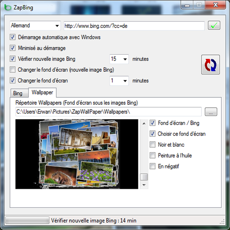The height and width of the screenshot is (230, 230).
Task: Click the wallpapers directory path field
Action: pyautogui.click(x=108, y=112)
